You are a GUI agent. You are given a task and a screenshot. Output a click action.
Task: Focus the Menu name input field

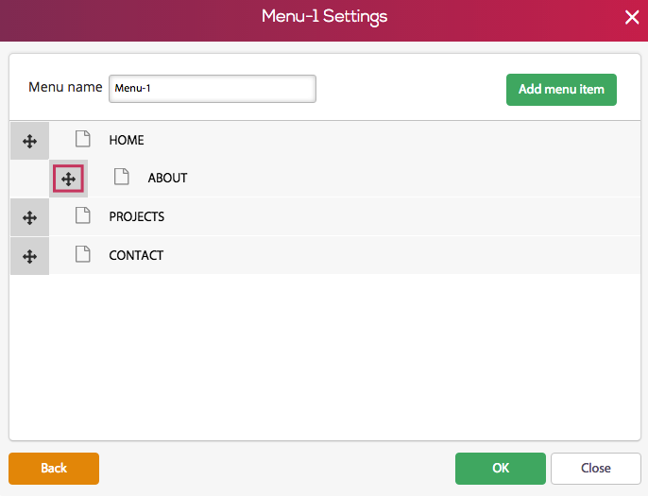[213, 89]
